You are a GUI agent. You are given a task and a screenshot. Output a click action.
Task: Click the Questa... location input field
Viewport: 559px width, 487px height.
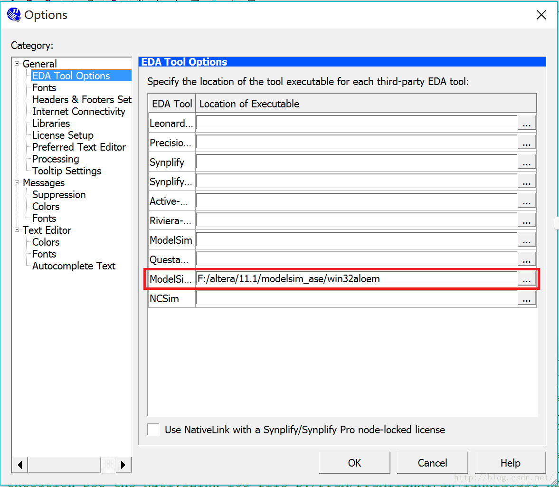pyautogui.click(x=357, y=259)
